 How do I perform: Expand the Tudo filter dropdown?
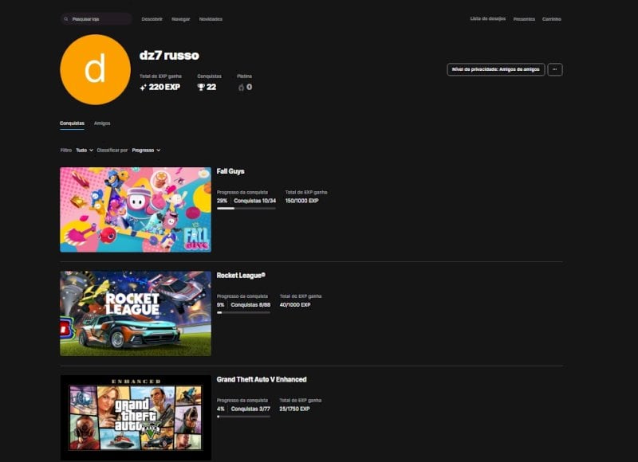(x=85, y=151)
